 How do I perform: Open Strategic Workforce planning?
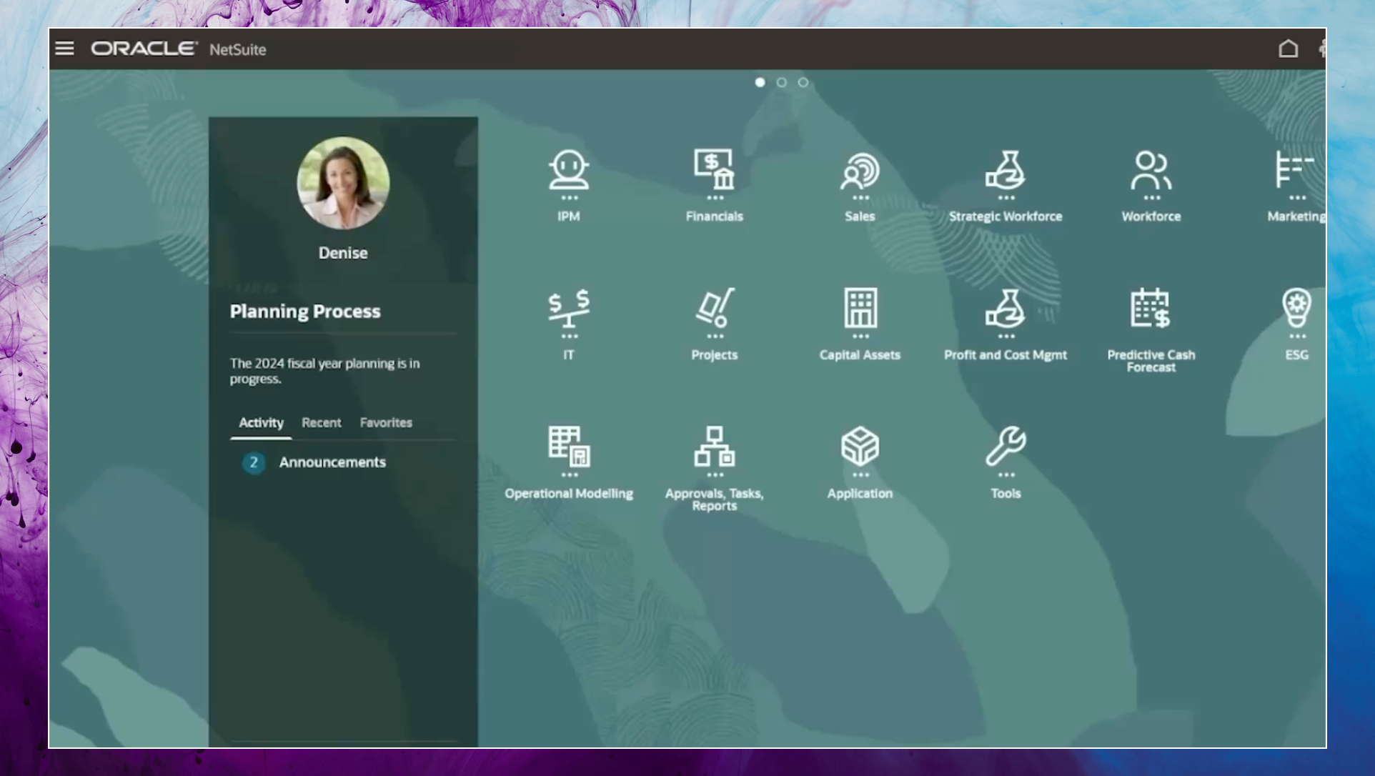pyautogui.click(x=1006, y=170)
